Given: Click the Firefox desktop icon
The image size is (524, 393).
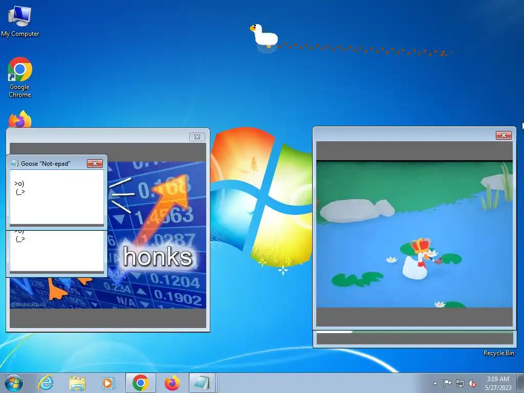Looking at the screenshot, I should click(20, 119).
